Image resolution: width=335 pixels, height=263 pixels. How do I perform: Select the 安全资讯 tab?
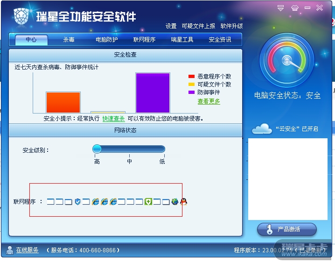click(220, 40)
